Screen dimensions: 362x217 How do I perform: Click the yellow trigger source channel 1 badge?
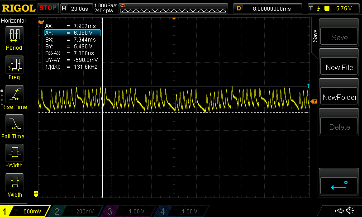[x=327, y=9]
